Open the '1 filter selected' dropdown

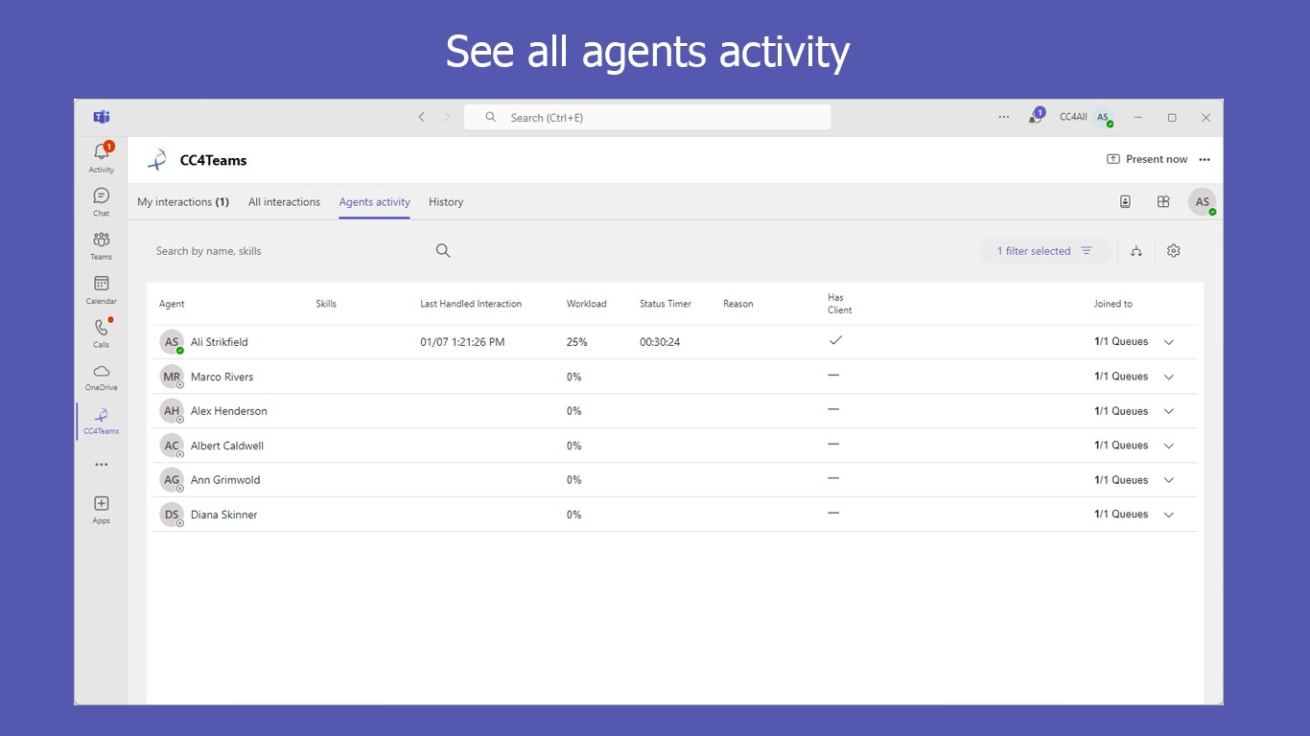[1044, 251]
